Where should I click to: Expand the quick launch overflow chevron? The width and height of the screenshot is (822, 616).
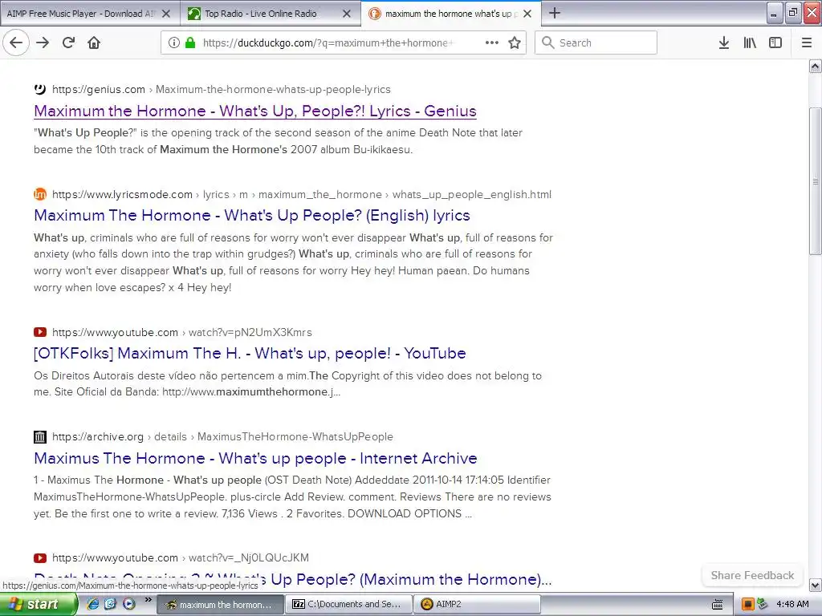click(x=148, y=600)
